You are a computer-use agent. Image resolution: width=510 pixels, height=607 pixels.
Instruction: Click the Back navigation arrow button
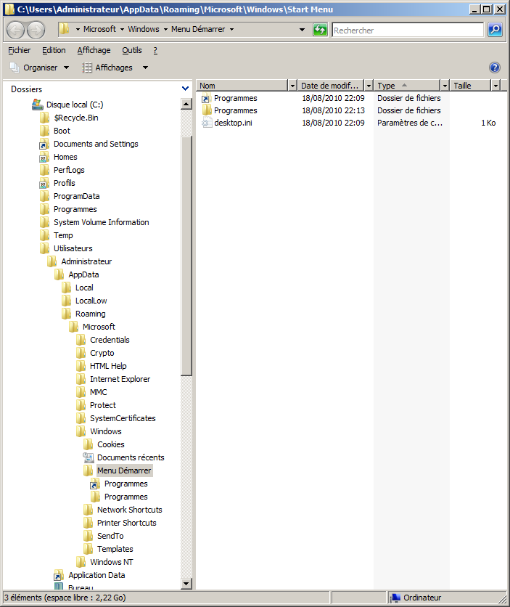click(x=16, y=30)
